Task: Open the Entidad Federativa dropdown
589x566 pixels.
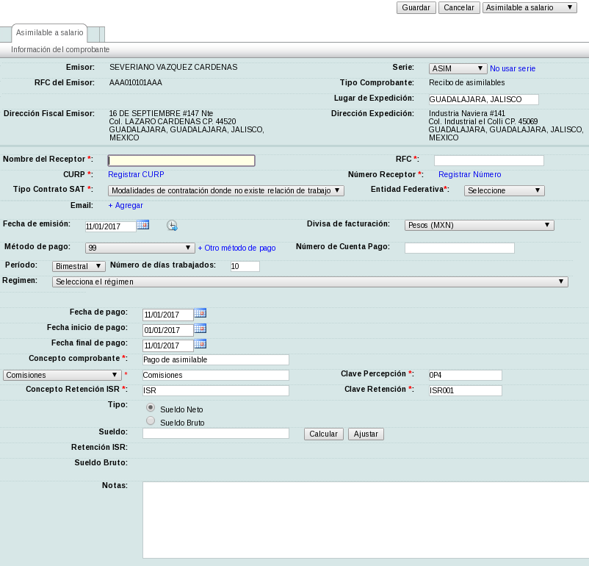Action: pos(504,190)
